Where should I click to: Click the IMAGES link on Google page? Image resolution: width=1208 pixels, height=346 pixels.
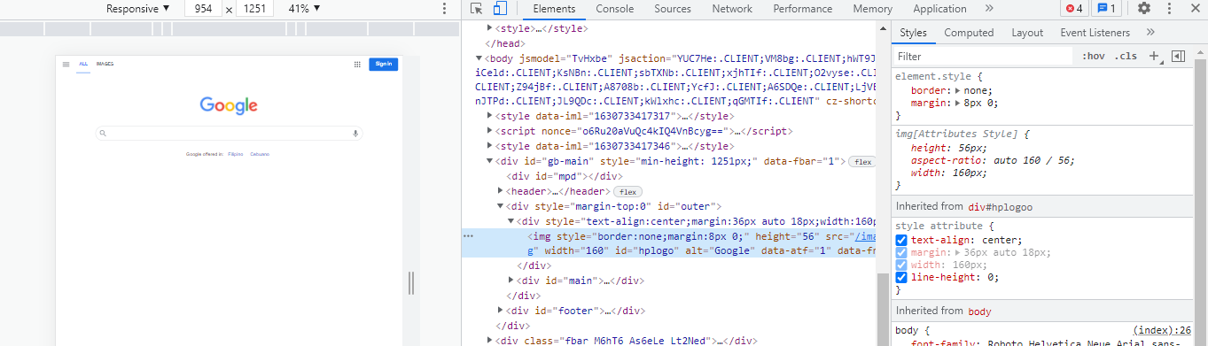[105, 64]
